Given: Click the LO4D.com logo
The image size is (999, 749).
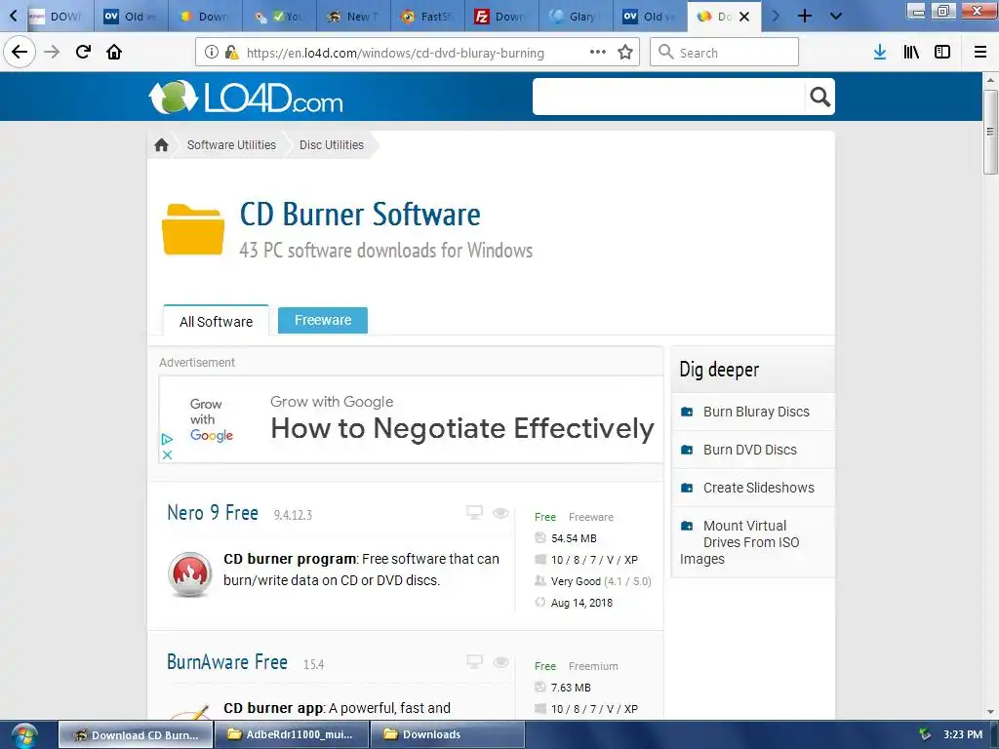Looking at the screenshot, I should tap(246, 98).
